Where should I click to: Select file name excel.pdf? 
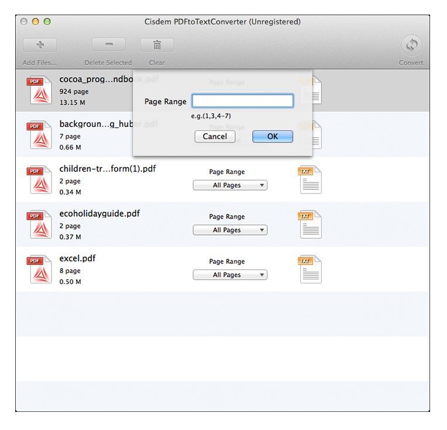(78, 258)
